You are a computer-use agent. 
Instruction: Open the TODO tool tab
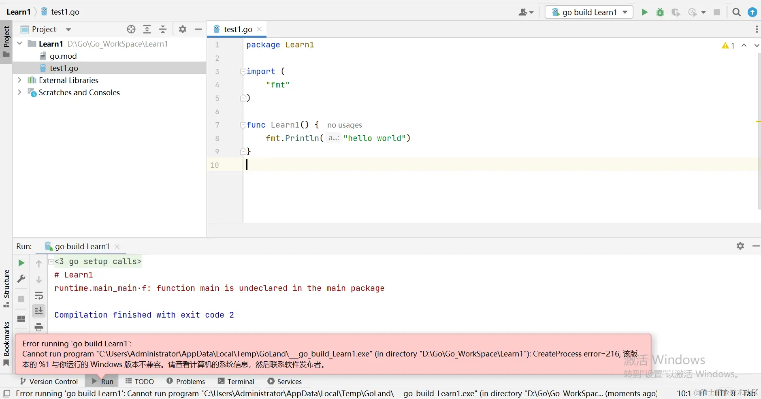point(140,381)
